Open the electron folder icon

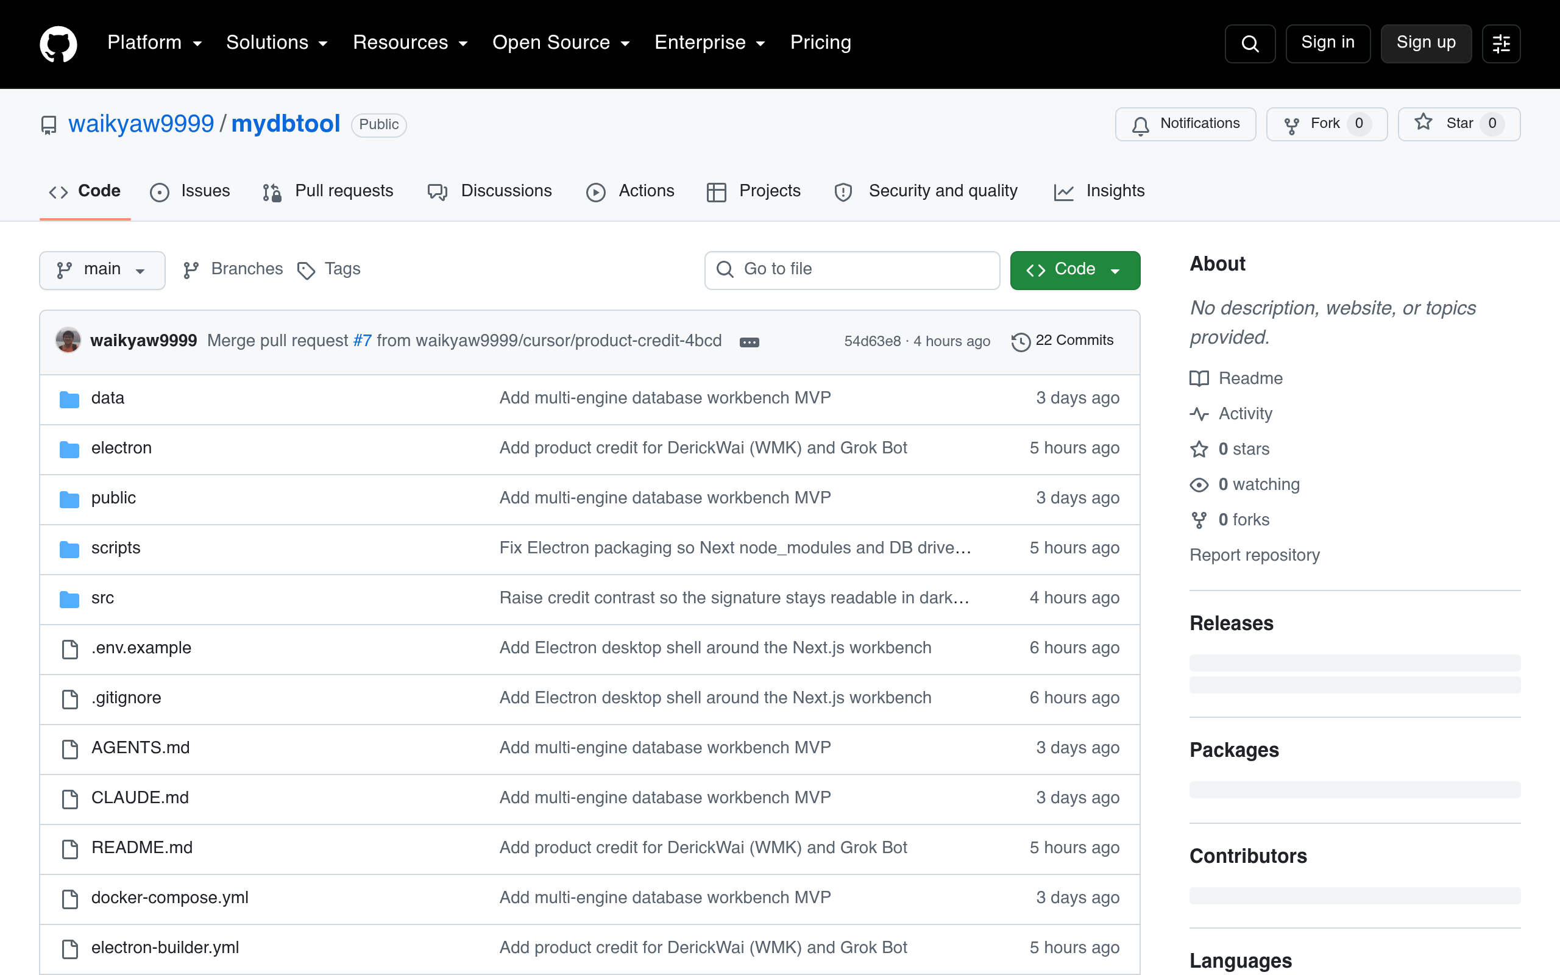69,449
